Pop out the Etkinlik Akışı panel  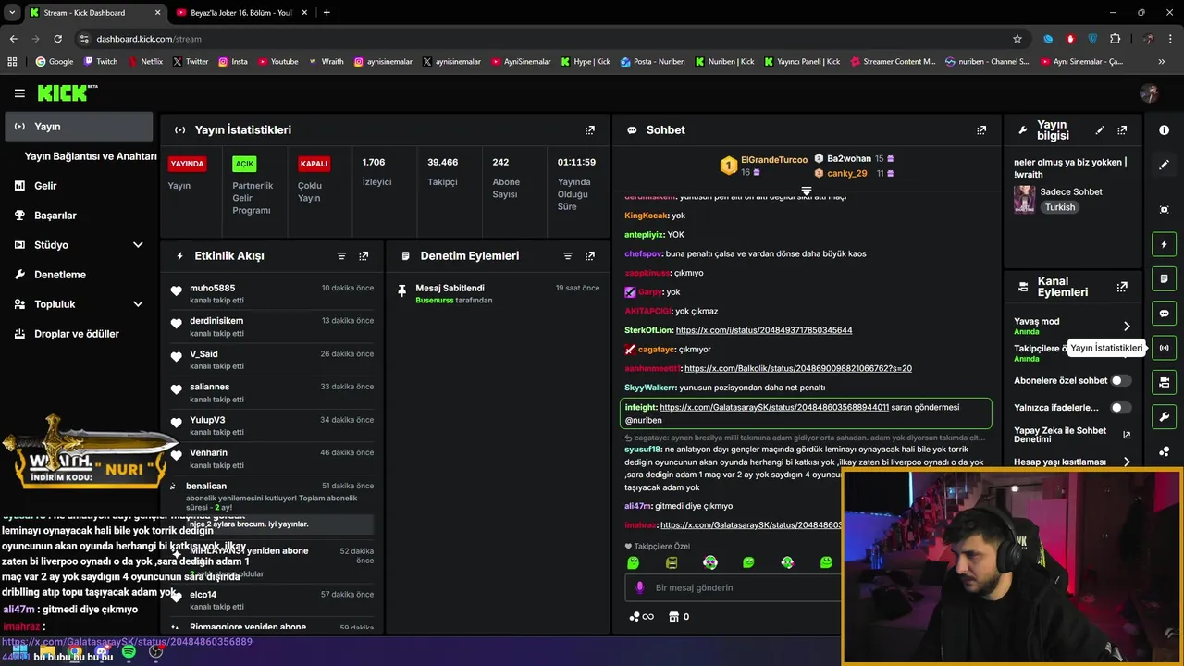point(364,256)
